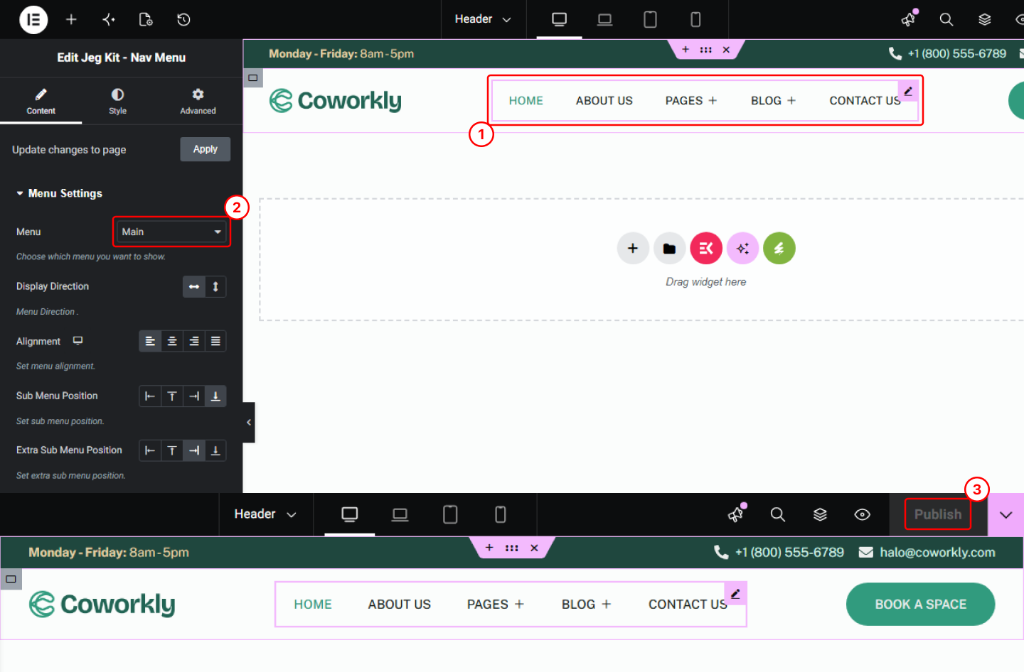Open the Elementor main menu logo
1024x672 pixels.
pos(33,19)
